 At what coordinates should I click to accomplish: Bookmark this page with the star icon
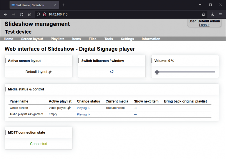coord(203,14)
